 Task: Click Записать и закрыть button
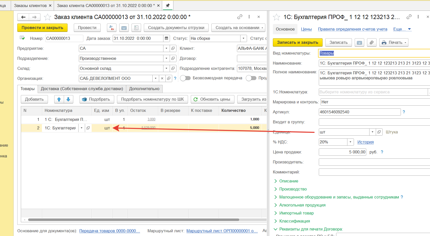click(x=298, y=43)
